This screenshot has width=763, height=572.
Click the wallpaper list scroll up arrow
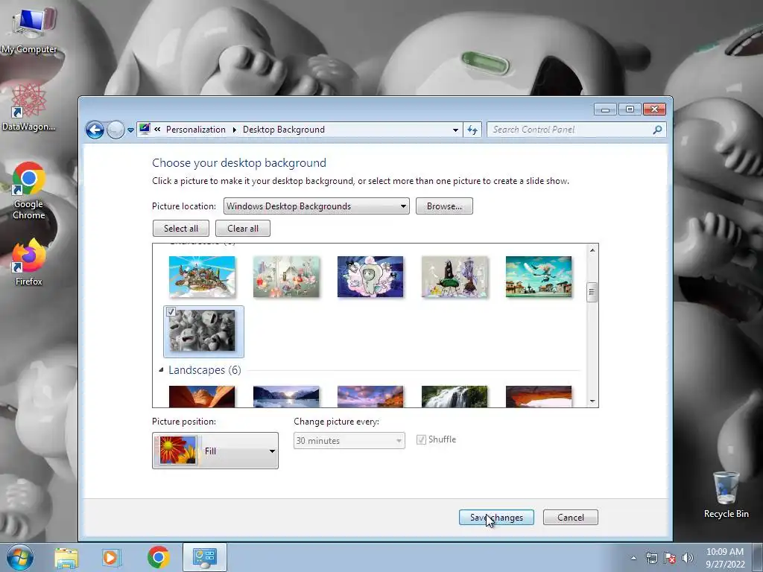pos(592,250)
